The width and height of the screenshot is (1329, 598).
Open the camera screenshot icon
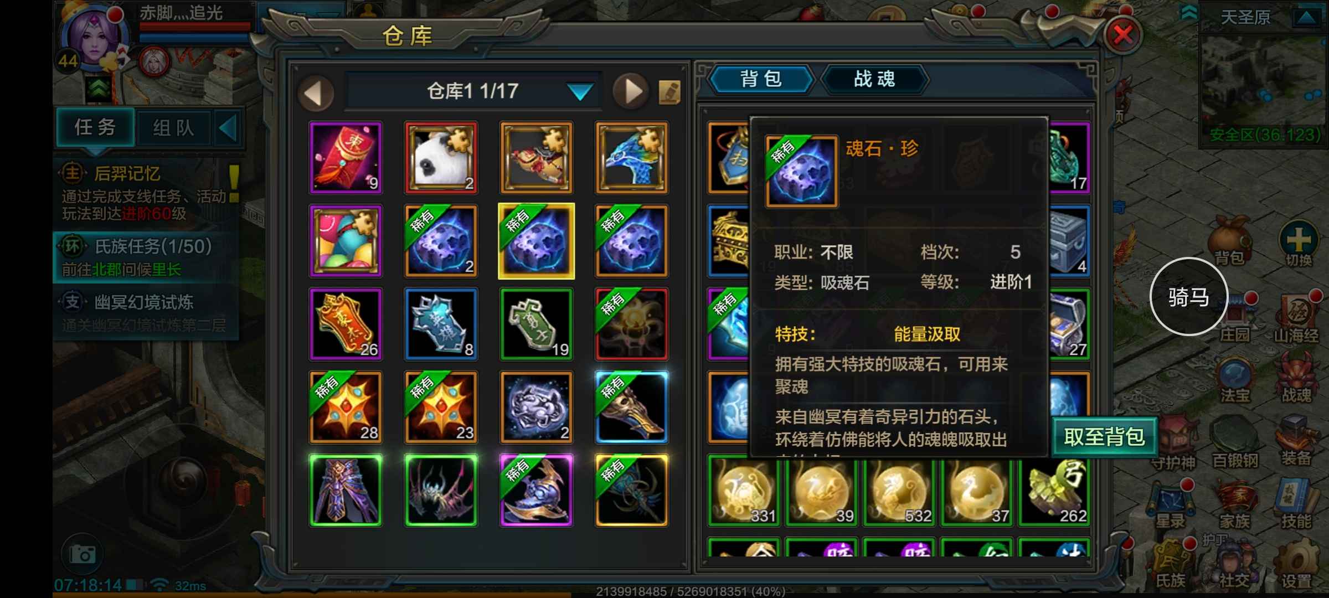coord(83,554)
